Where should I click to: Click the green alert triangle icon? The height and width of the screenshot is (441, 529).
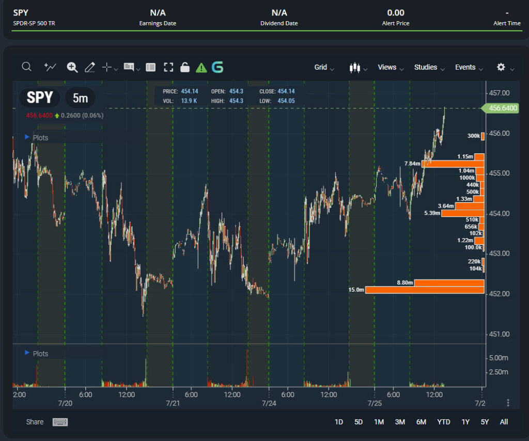point(201,67)
